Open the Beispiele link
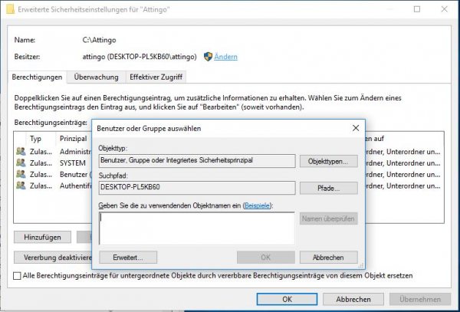The image size is (460, 312). pos(257,205)
